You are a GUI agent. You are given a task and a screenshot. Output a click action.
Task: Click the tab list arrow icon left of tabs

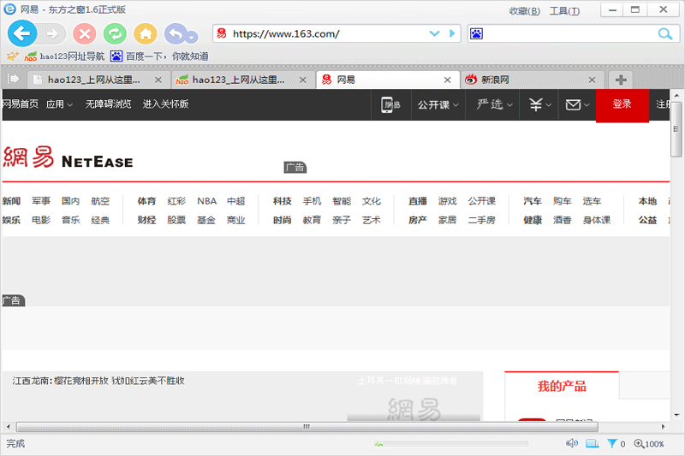14,79
